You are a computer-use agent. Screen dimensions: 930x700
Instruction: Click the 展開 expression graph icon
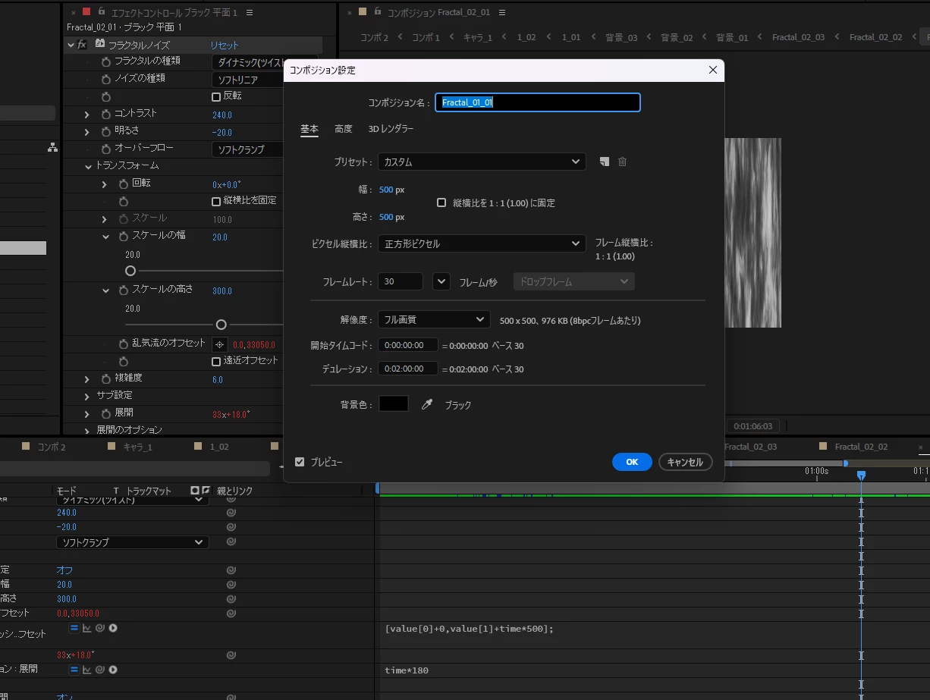point(86,670)
